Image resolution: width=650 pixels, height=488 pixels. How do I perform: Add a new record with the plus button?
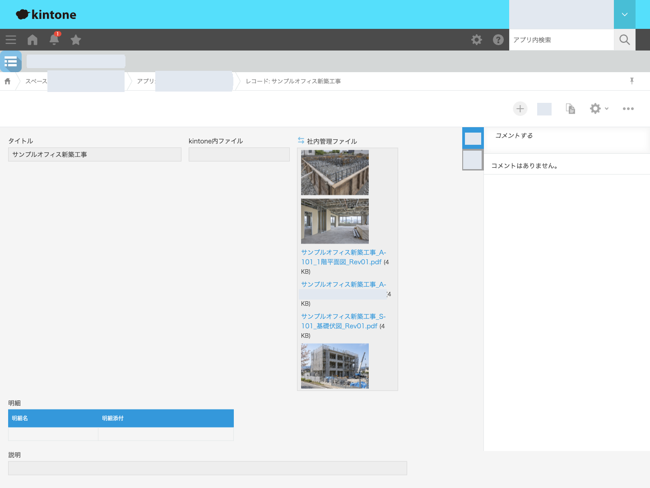[520, 109]
